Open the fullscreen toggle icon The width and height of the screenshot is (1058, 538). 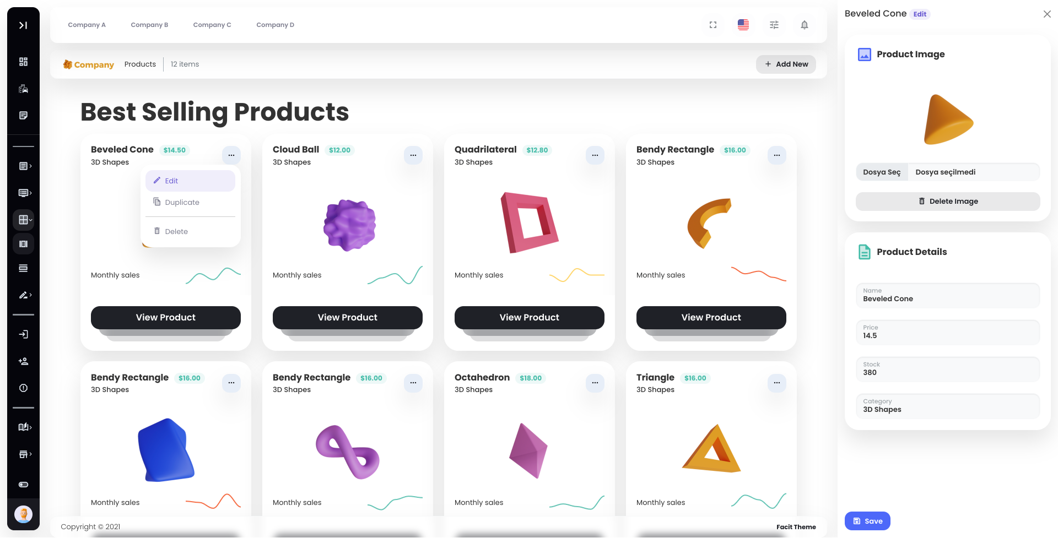pos(712,25)
